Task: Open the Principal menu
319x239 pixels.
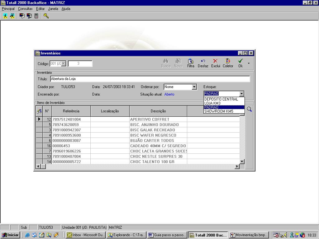Action: pos(8,9)
